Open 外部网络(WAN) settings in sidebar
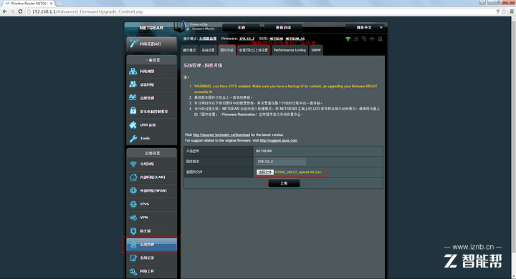Viewport: 516px width, 279px height. [152, 190]
